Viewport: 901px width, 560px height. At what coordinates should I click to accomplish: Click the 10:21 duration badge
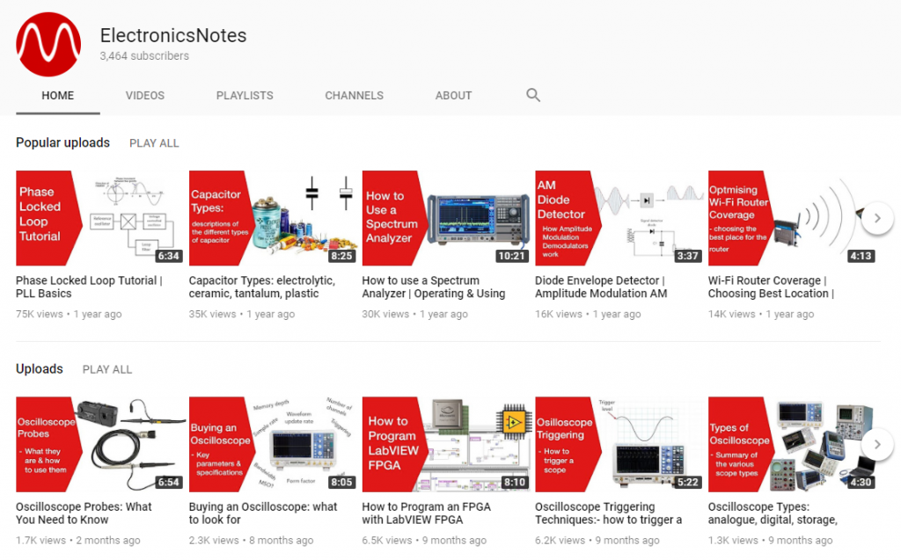click(511, 256)
